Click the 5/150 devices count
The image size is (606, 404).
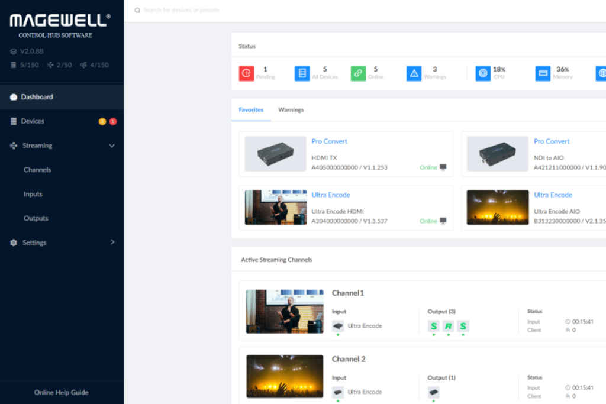pyautogui.click(x=29, y=65)
